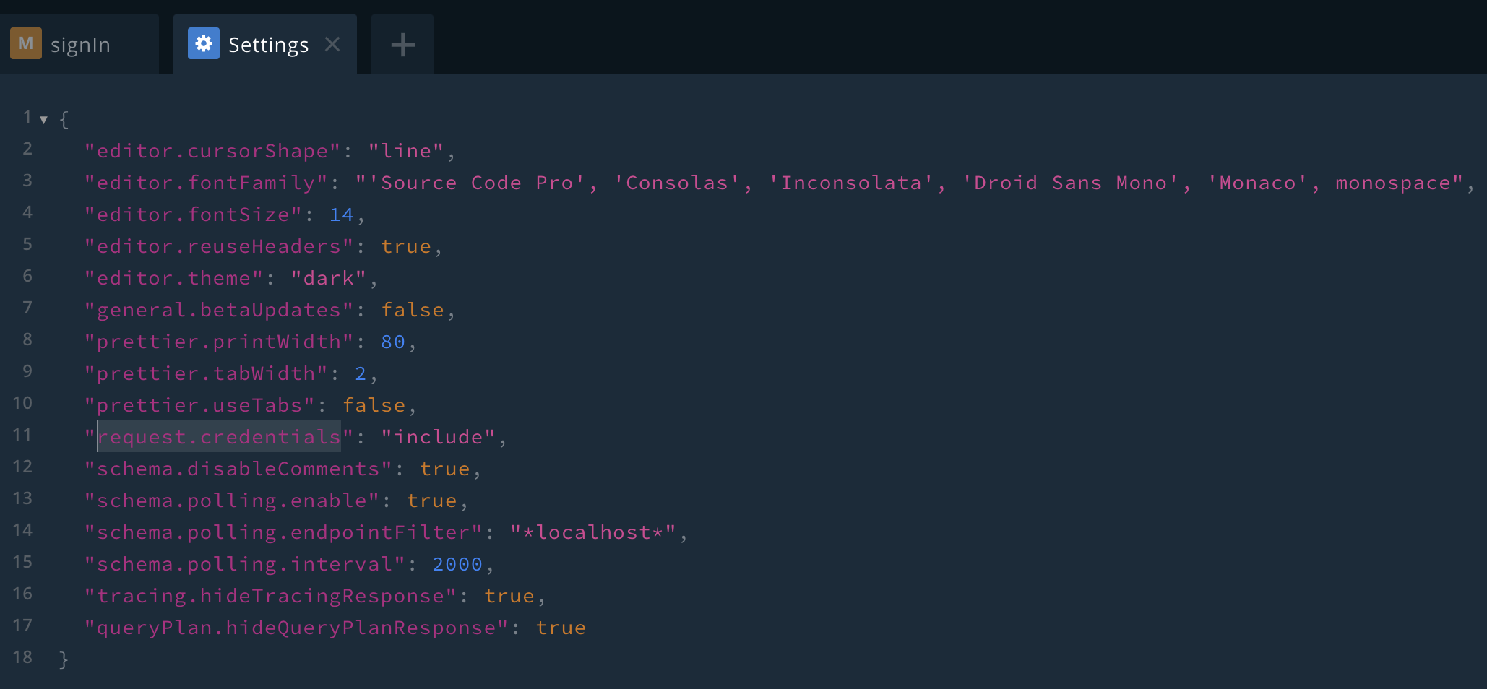
Task: Click the true value of editor.reuseHeaders
Action: (x=405, y=246)
